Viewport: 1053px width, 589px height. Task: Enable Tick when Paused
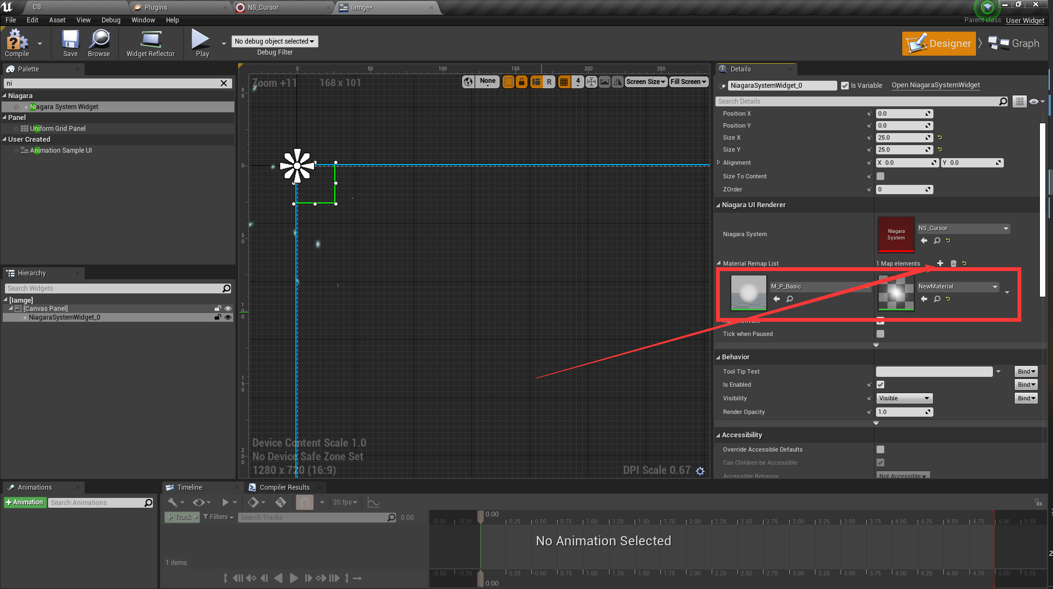[x=880, y=334]
